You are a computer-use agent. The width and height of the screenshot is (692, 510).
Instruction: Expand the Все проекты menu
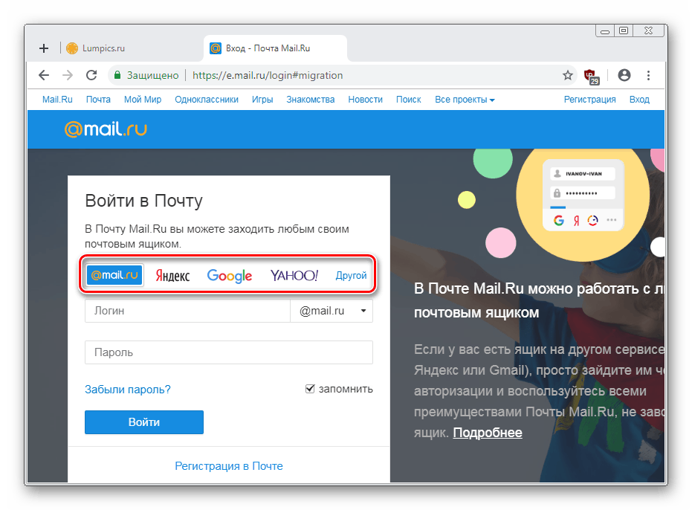[465, 100]
